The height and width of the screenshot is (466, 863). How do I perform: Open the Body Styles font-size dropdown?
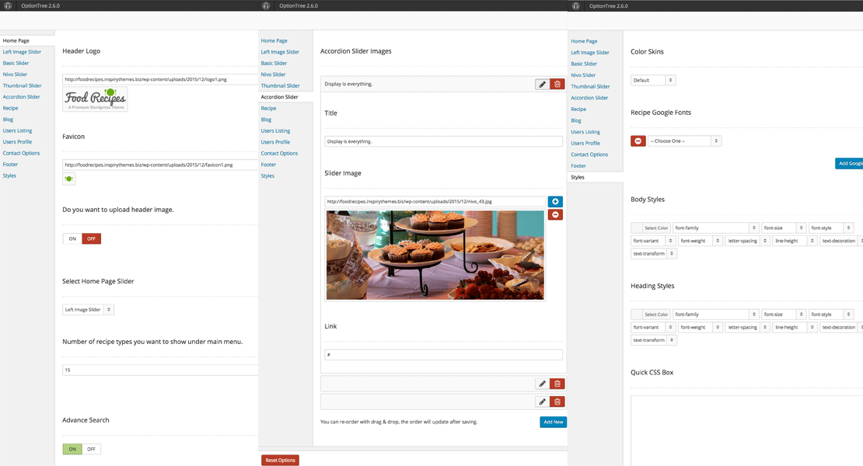(784, 228)
